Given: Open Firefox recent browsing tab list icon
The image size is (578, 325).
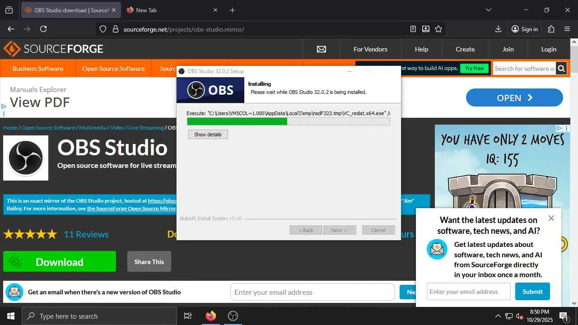Looking at the screenshot, I should click(9, 10).
